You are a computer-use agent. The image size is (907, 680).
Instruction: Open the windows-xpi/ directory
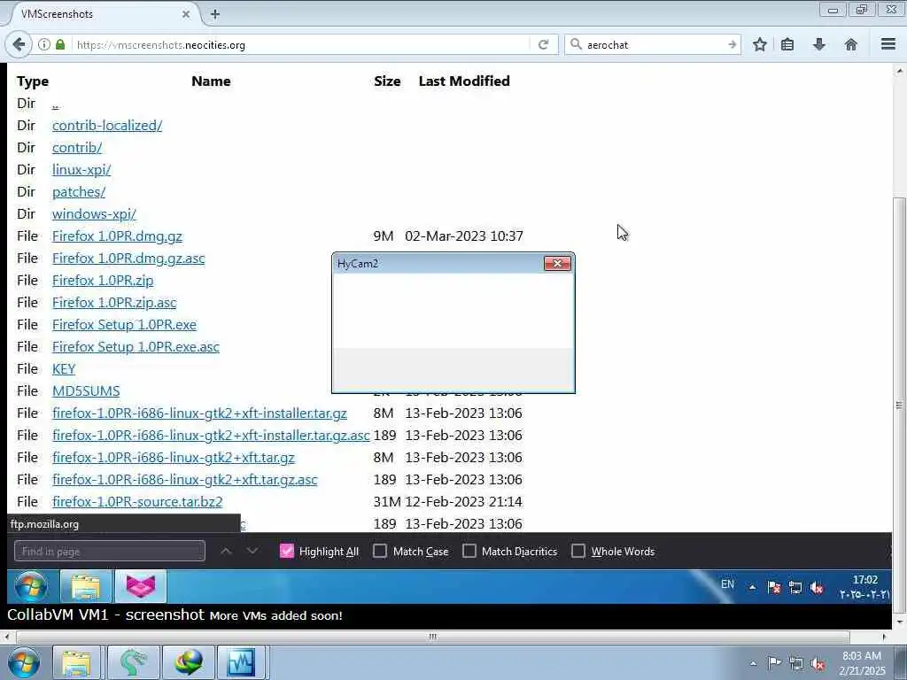click(94, 214)
